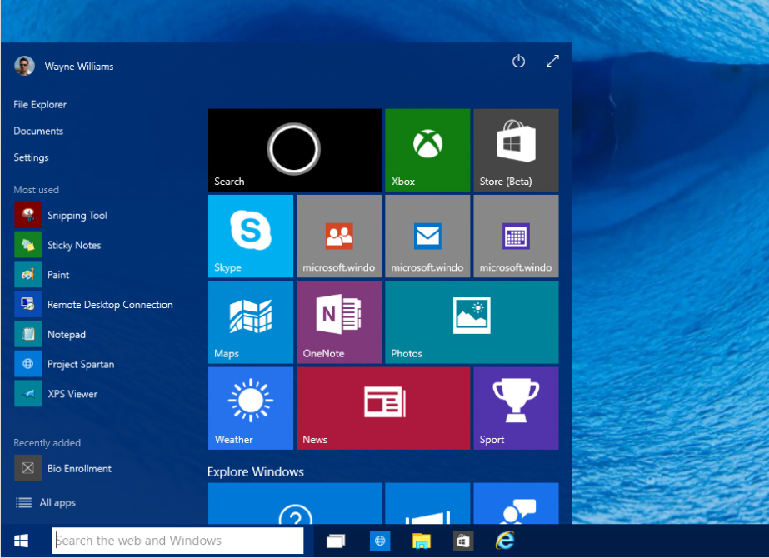Open the Store (Beta) tile
This screenshot has height=558, width=769.
click(x=516, y=150)
